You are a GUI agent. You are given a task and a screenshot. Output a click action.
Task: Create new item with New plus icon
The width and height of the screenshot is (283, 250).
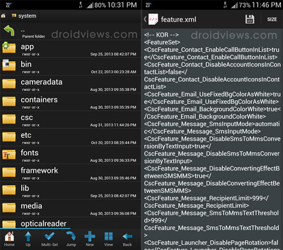pyautogui.click(x=90, y=239)
